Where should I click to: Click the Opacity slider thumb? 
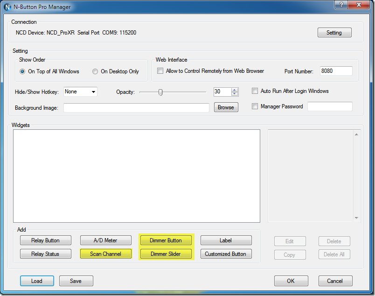pos(160,92)
